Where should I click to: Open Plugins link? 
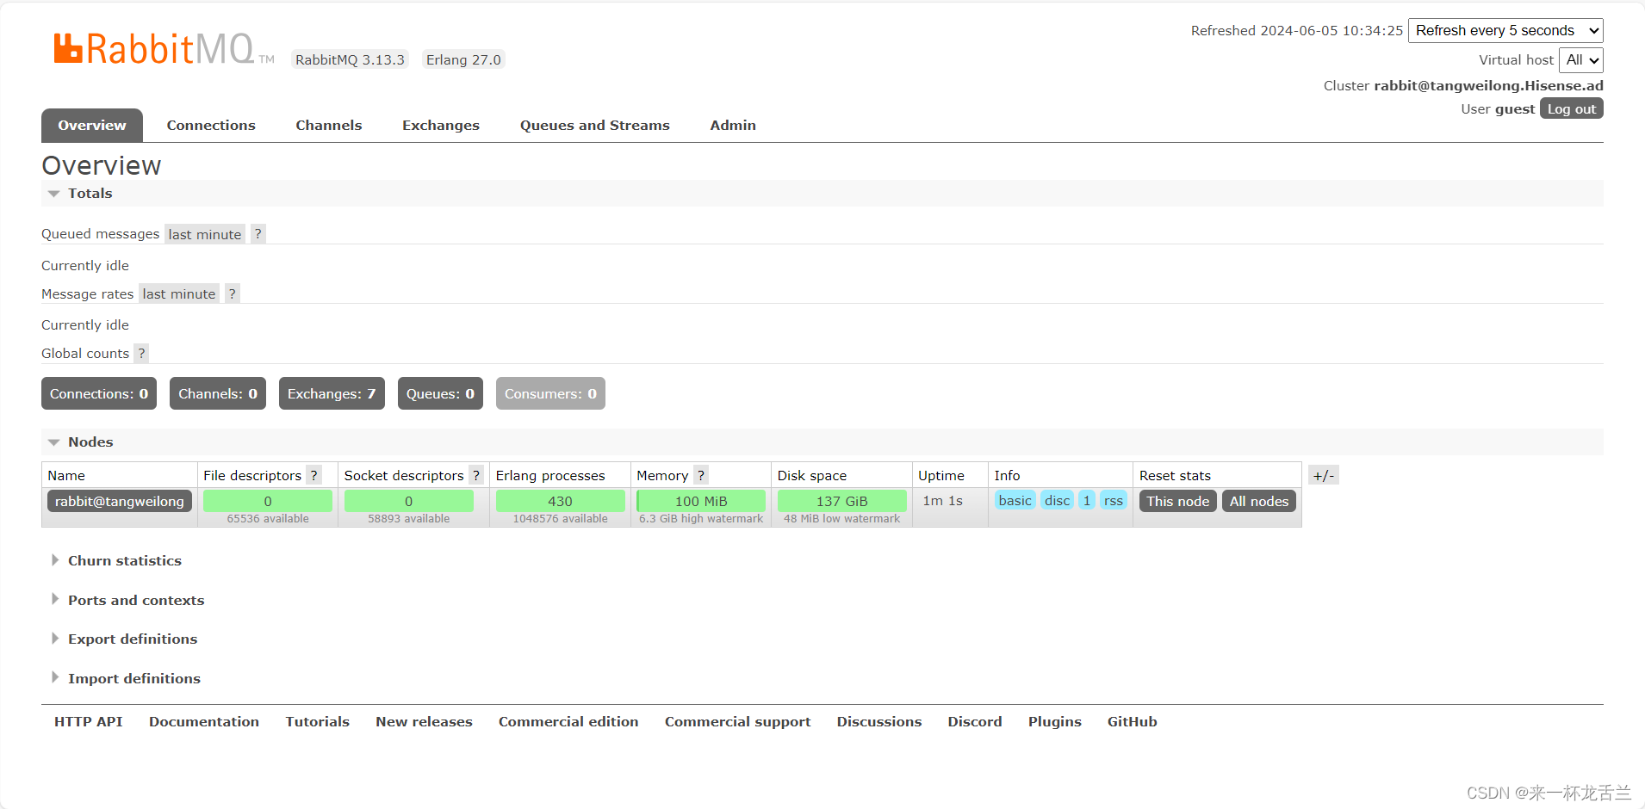tap(1055, 722)
